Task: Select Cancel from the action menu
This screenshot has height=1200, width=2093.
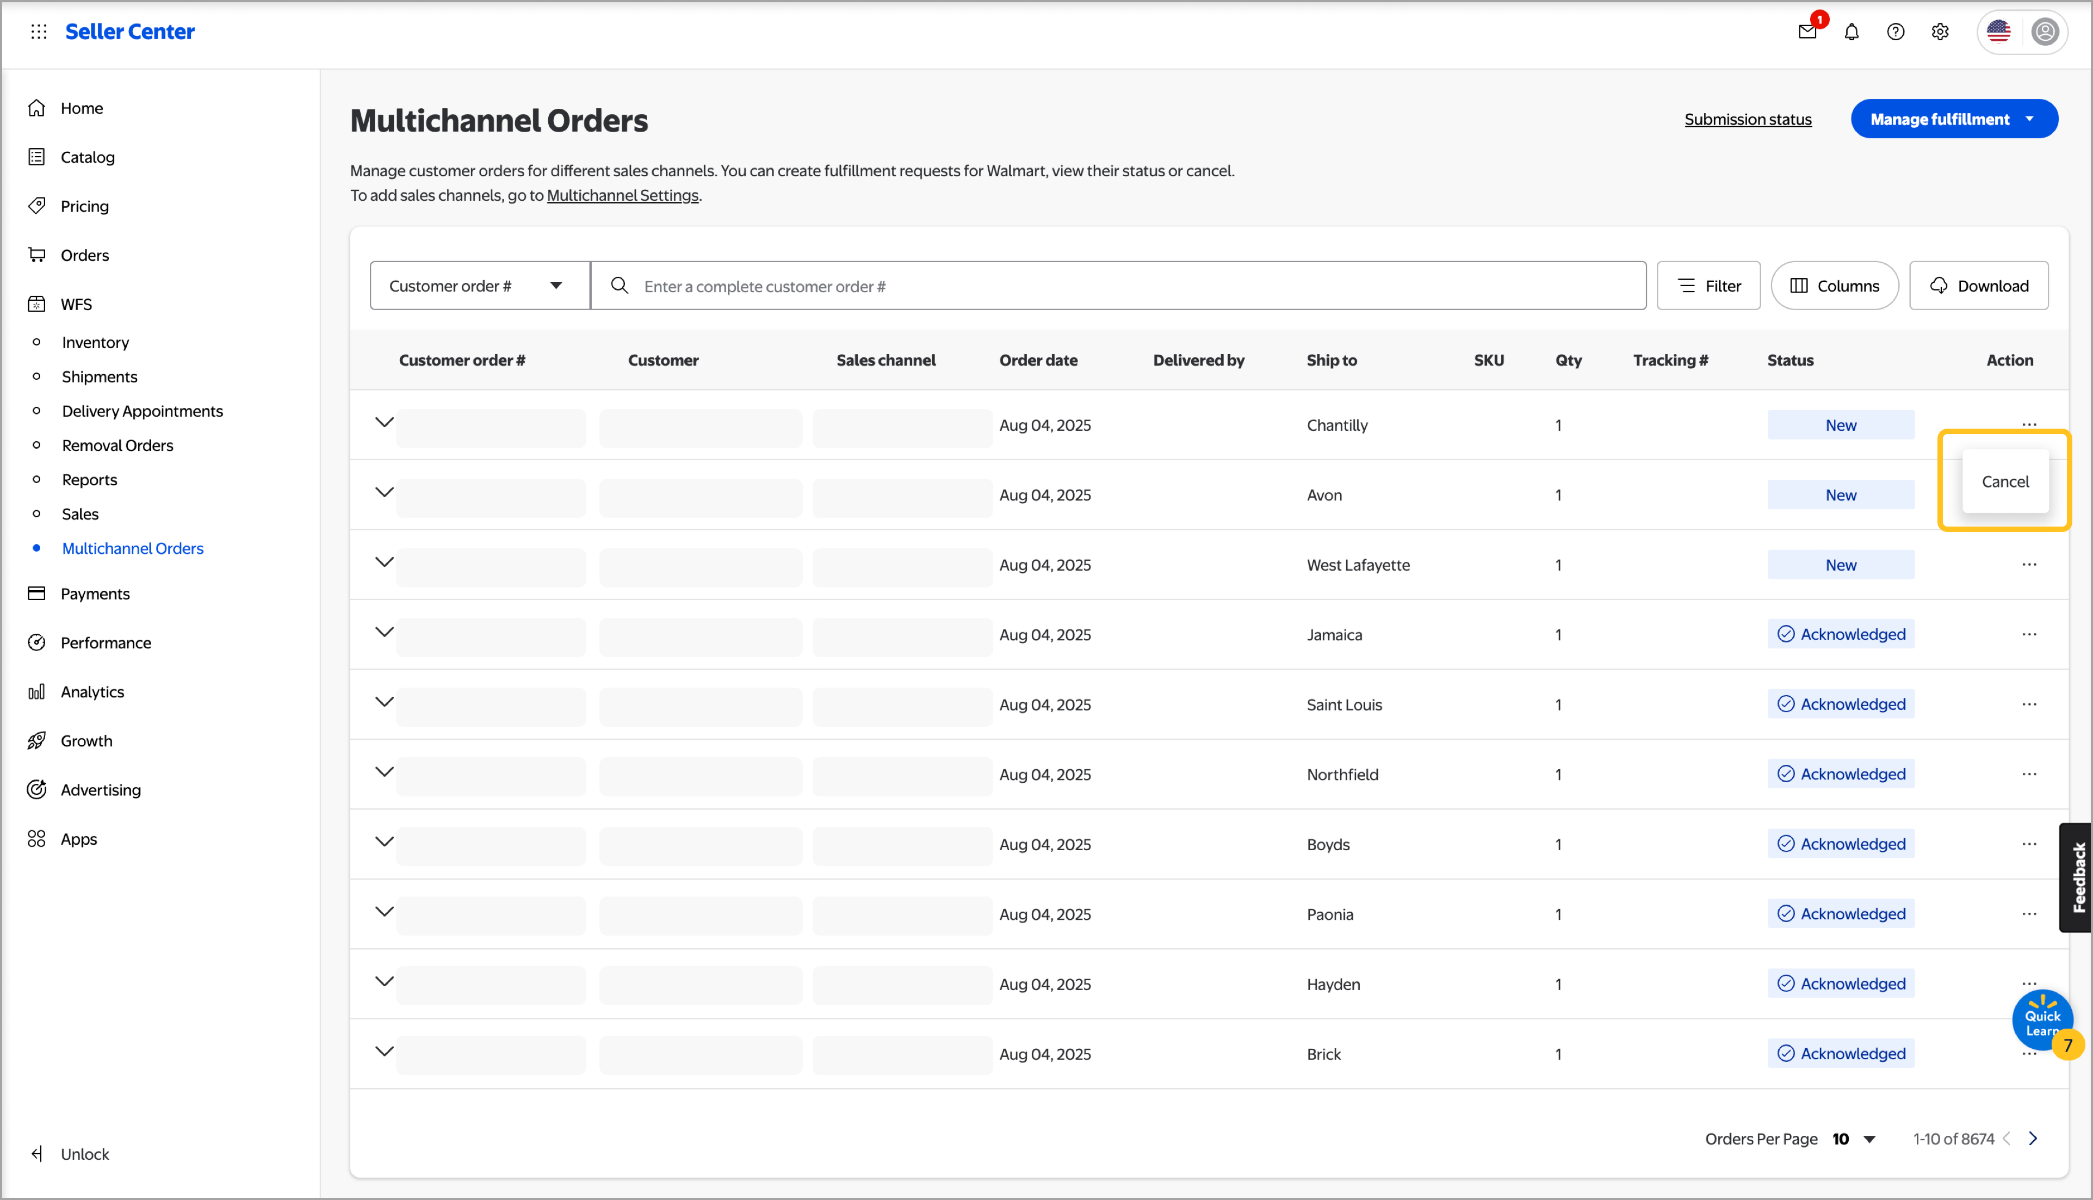Action: (2005, 481)
